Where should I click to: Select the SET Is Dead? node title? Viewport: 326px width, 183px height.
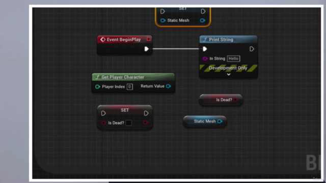(x=125, y=110)
